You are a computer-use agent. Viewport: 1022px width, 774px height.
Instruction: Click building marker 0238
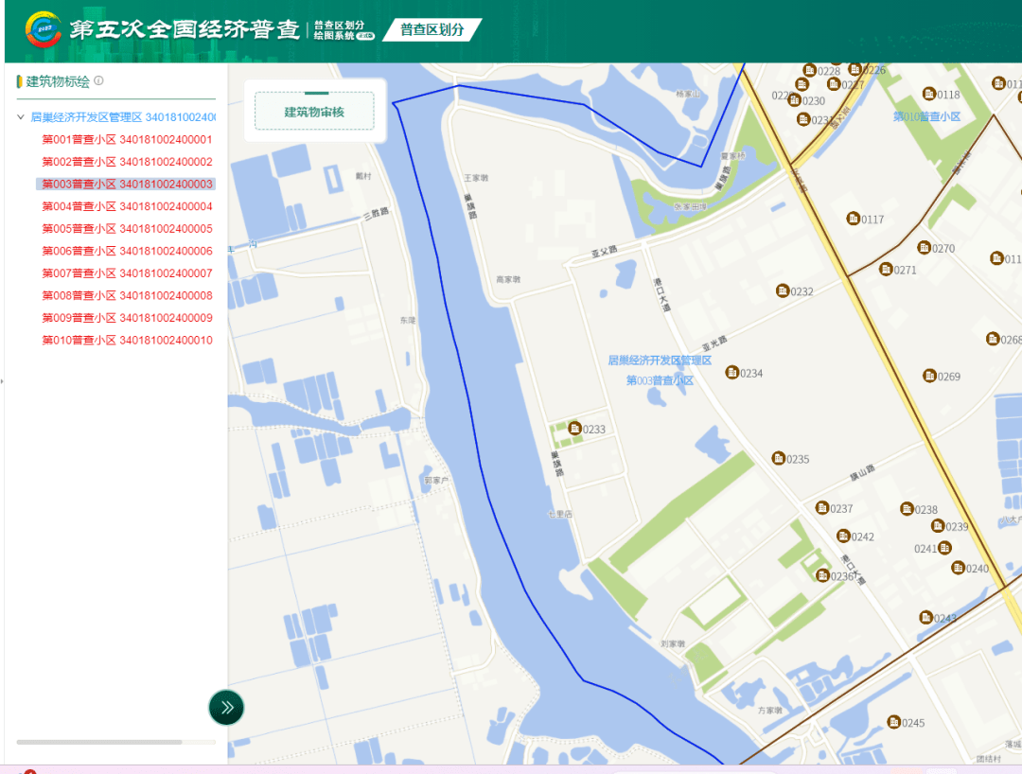coord(907,508)
